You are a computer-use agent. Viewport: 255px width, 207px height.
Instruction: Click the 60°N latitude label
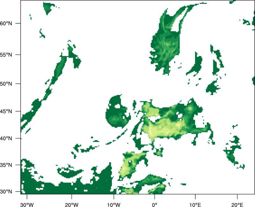6,23
